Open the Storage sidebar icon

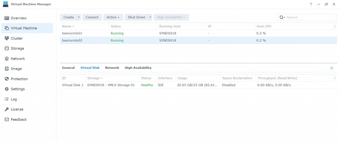coord(7,48)
